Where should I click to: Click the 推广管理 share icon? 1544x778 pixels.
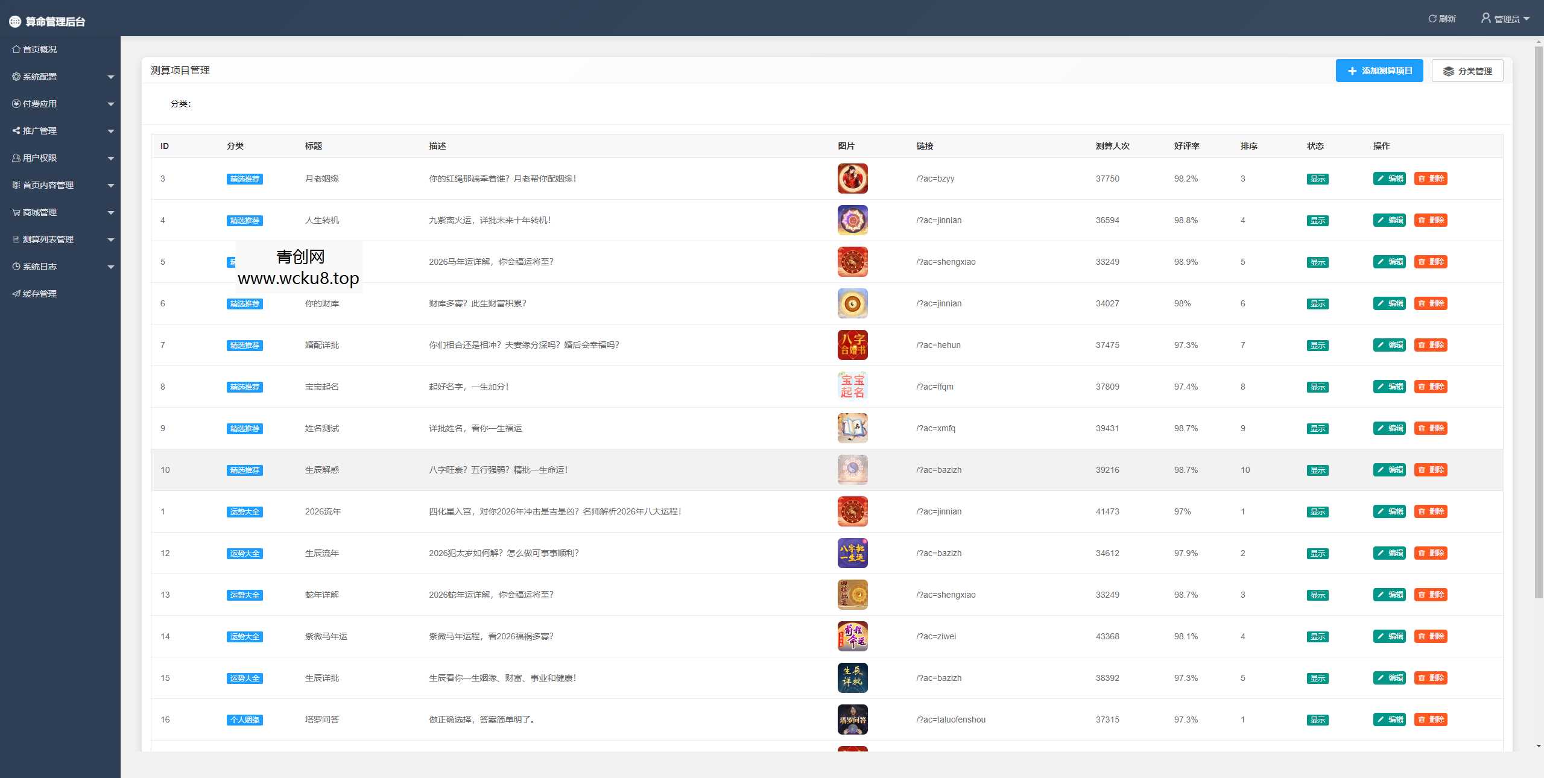tap(16, 131)
